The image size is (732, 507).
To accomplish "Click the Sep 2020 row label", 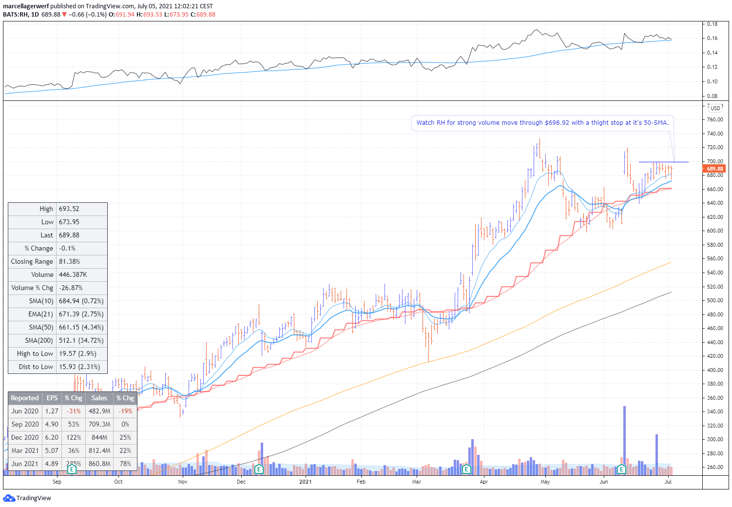I will click(25, 424).
